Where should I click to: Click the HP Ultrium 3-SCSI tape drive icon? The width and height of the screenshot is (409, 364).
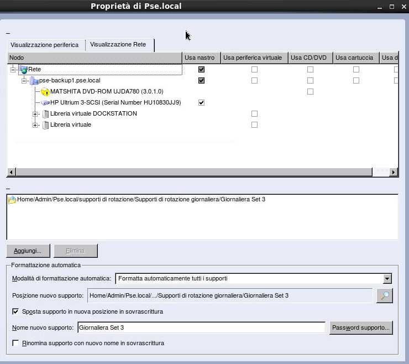(x=45, y=103)
